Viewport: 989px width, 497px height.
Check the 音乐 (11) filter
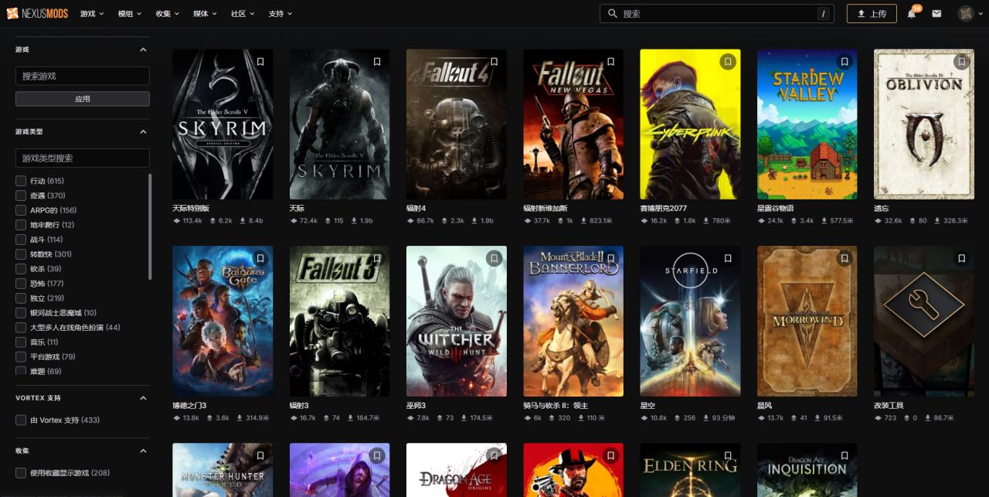point(21,342)
